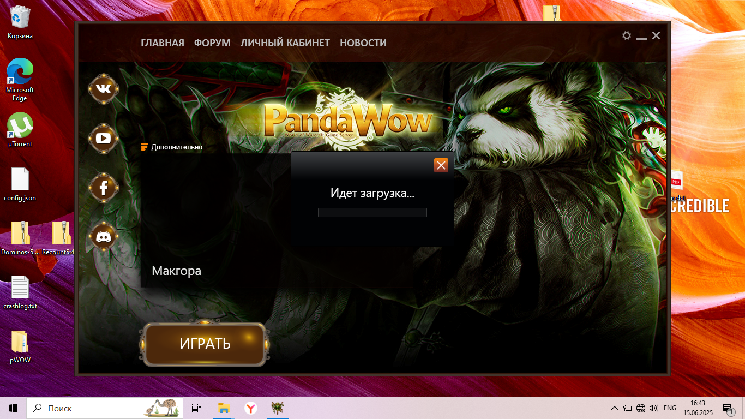Select the Microsoft Edge desktop shortcut
This screenshot has height=419, width=745.
tap(20, 80)
